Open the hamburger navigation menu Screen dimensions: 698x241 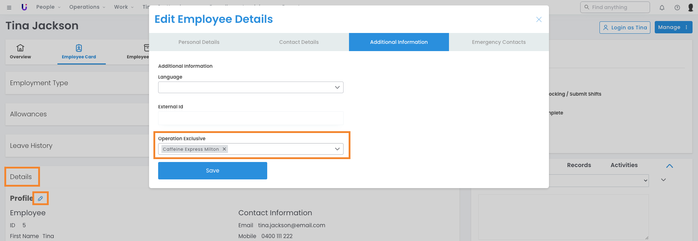(9, 7)
